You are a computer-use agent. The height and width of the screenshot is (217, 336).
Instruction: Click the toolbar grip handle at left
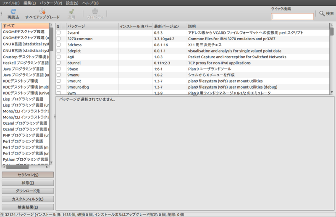(x=1, y=14)
